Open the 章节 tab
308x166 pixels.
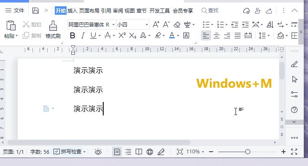point(142,11)
